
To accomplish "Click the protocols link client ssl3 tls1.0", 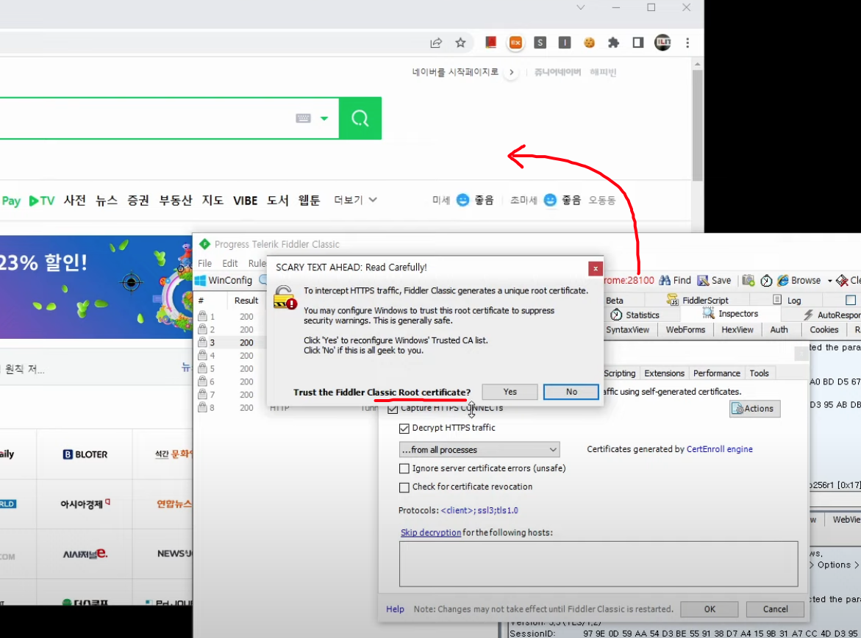I will [479, 511].
